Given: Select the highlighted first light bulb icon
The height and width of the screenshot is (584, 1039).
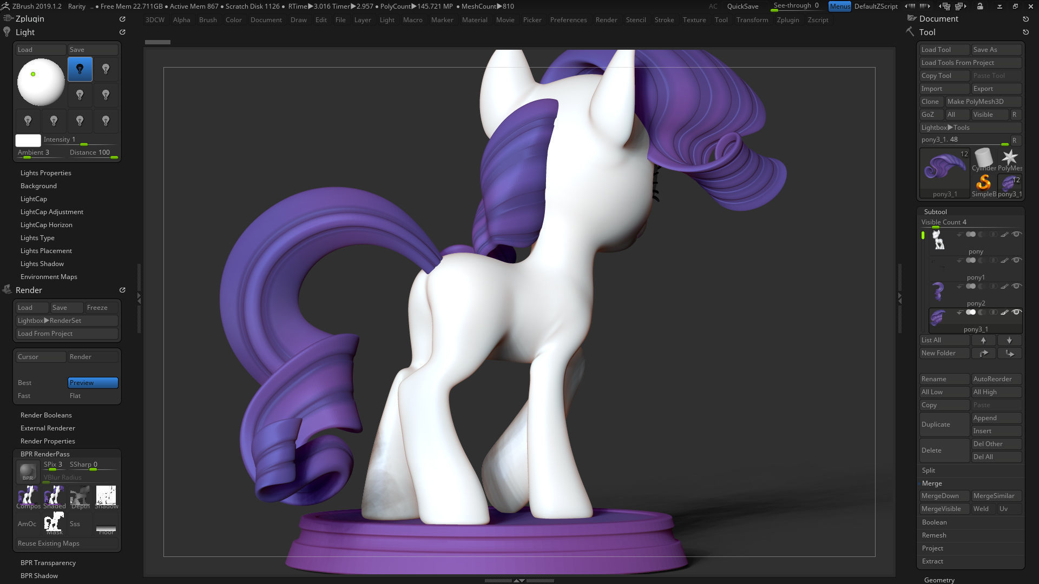Looking at the screenshot, I should coord(80,69).
